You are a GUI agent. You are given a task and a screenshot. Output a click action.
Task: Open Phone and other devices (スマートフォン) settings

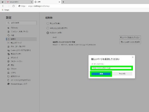point(19,80)
